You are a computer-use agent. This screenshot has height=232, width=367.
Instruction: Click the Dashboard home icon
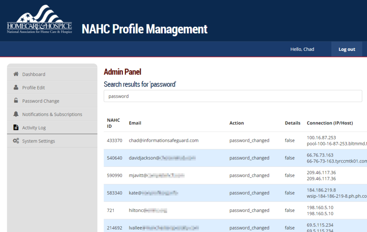tap(16, 74)
